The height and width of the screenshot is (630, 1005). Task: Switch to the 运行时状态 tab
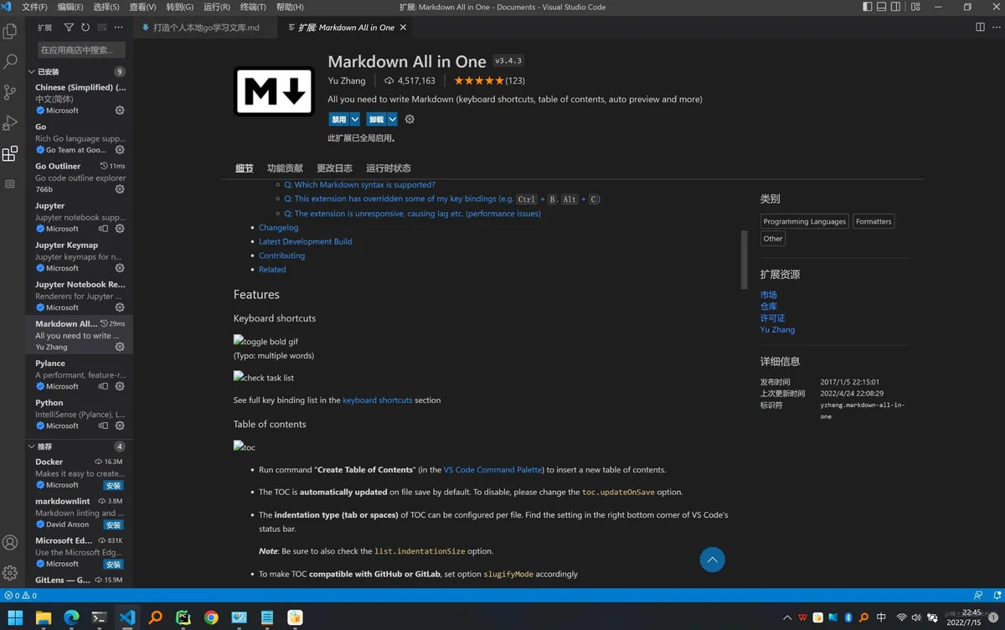tap(389, 168)
